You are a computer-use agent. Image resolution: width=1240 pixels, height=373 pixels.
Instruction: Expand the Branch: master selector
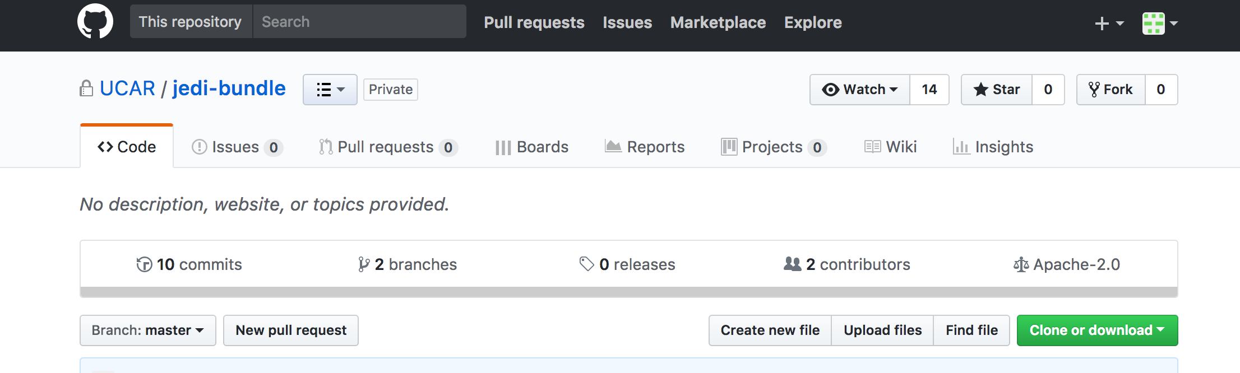pyautogui.click(x=147, y=330)
